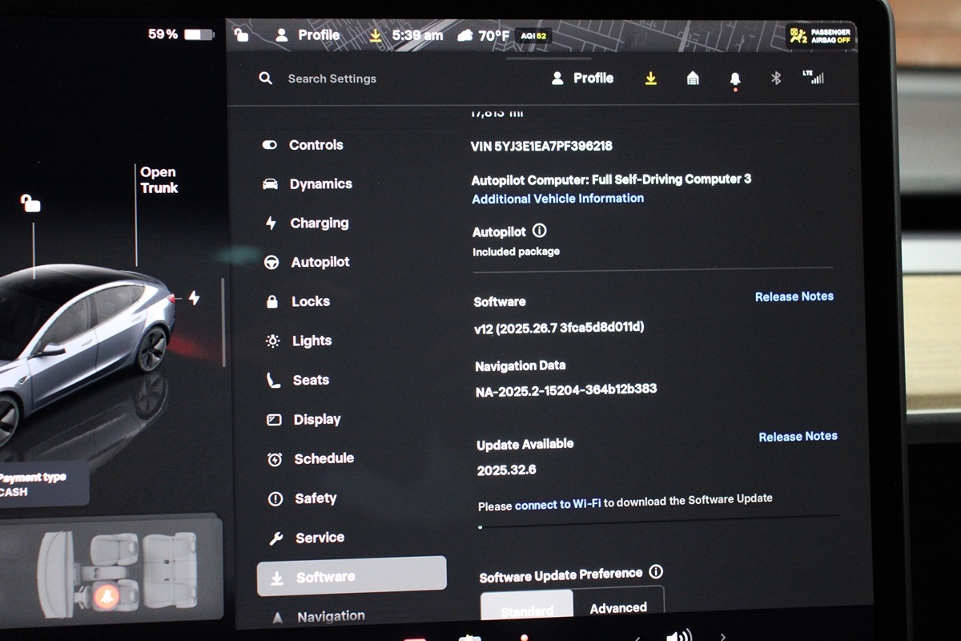This screenshot has height=641, width=961.
Task: Tap the yellow software download arrow icon
Action: (x=651, y=79)
